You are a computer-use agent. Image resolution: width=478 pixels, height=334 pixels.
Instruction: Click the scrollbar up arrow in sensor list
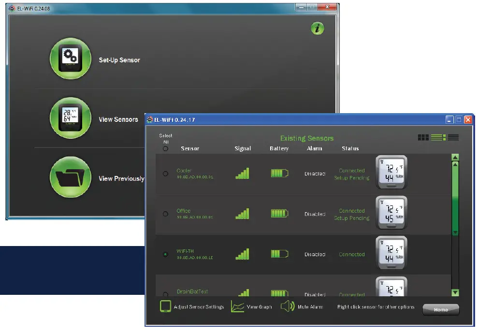pos(455,157)
